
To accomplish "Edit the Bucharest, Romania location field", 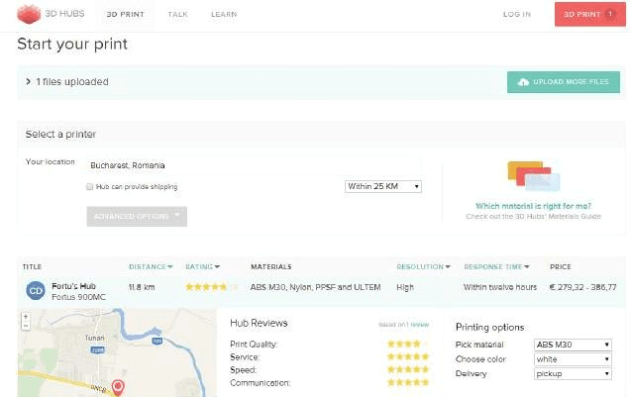I will [254, 165].
